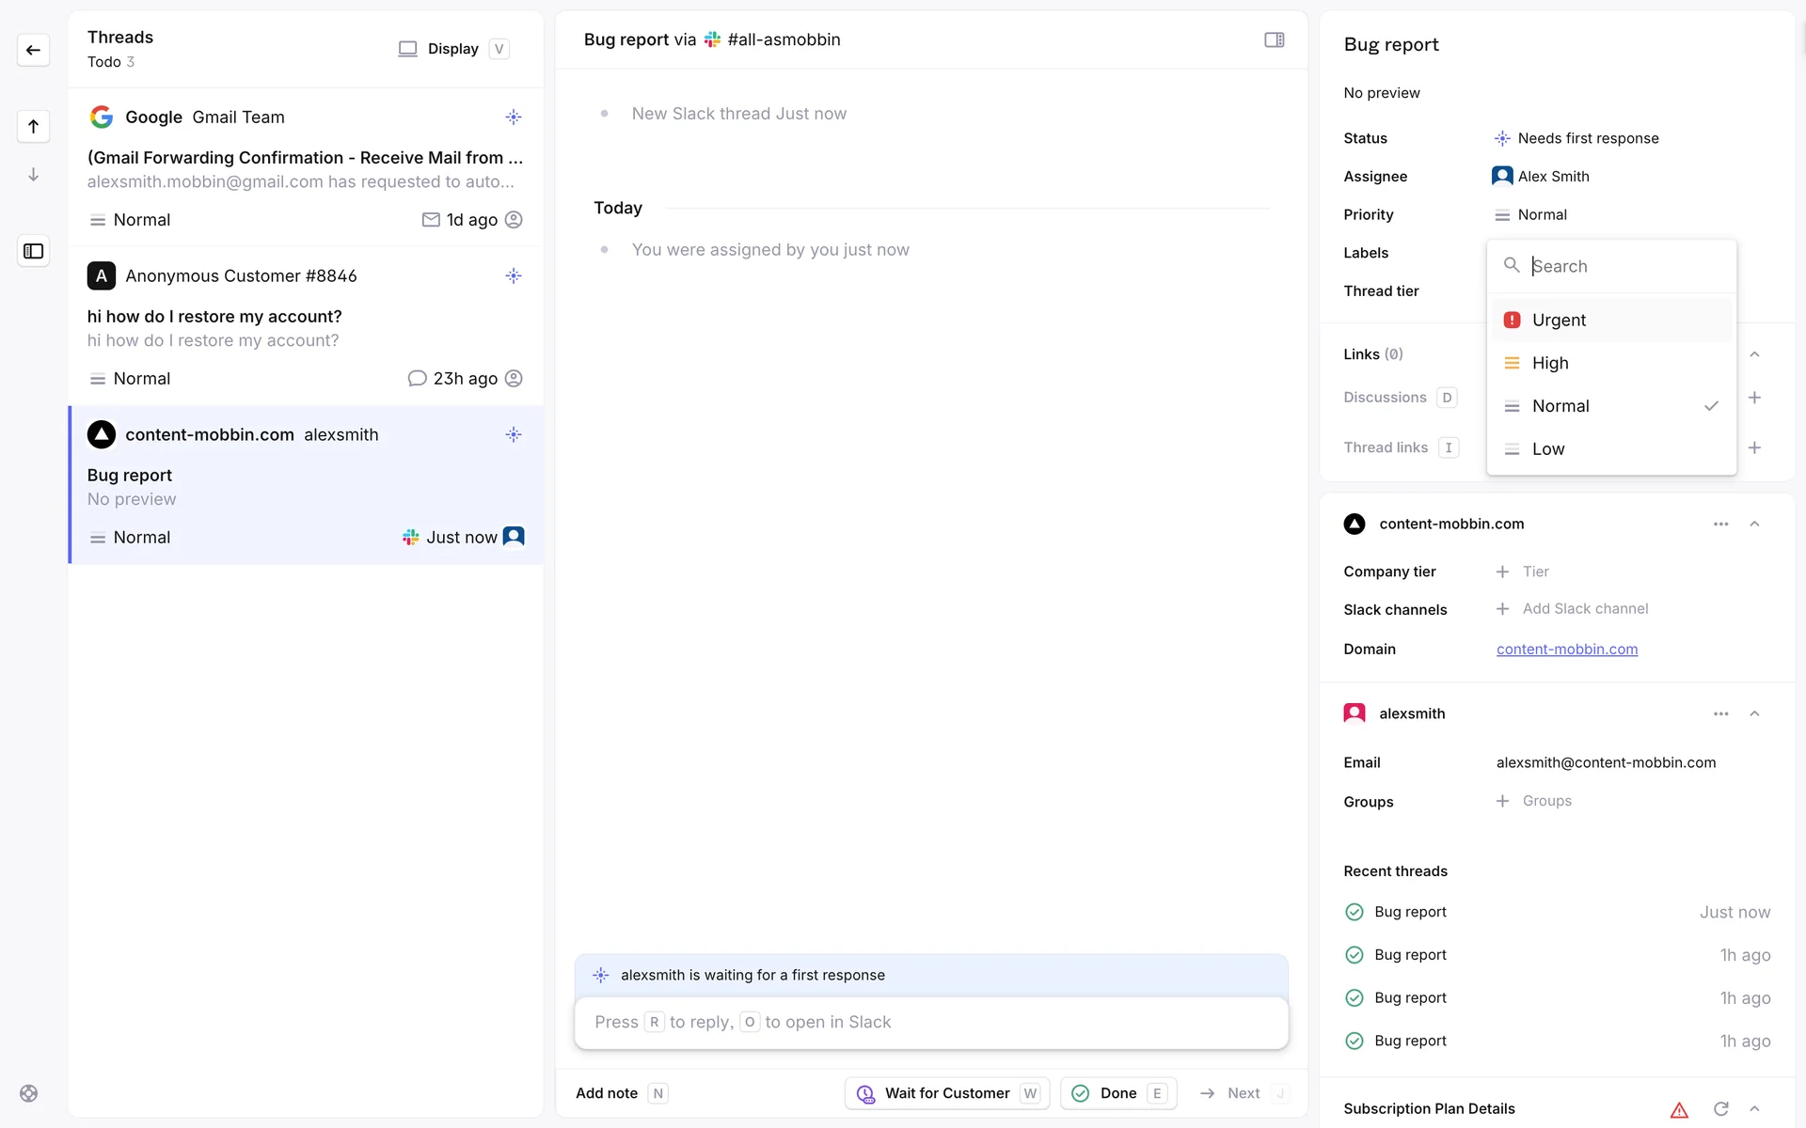The height and width of the screenshot is (1128, 1806).
Task: Toggle left sidebar panel icon
Action: [x=33, y=251]
